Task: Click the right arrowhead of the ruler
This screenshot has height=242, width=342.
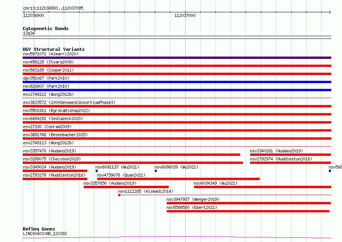Action: pos(330,12)
